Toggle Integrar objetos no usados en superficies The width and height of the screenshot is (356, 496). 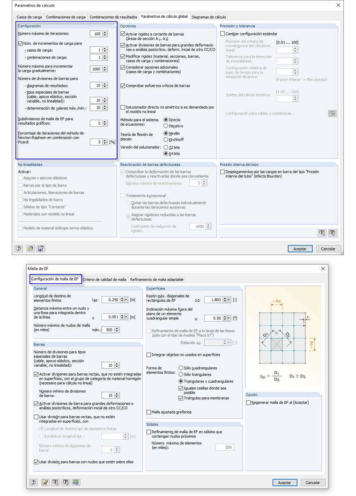coord(149,355)
